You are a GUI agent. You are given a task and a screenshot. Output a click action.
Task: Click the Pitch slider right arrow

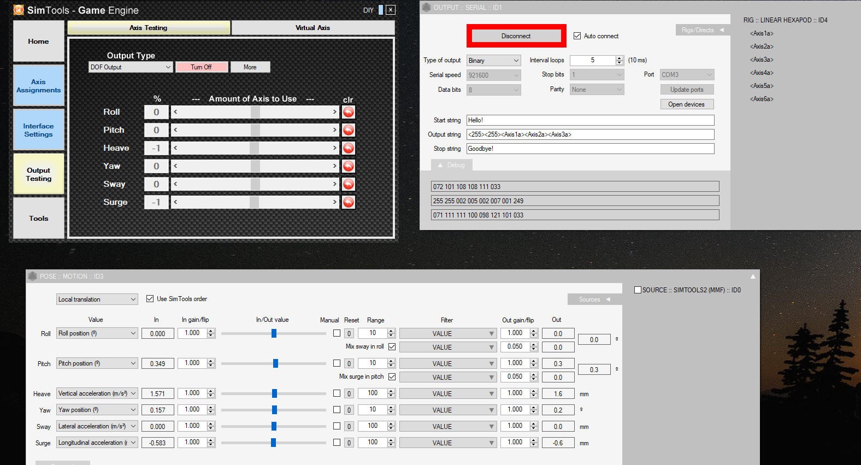pos(334,130)
